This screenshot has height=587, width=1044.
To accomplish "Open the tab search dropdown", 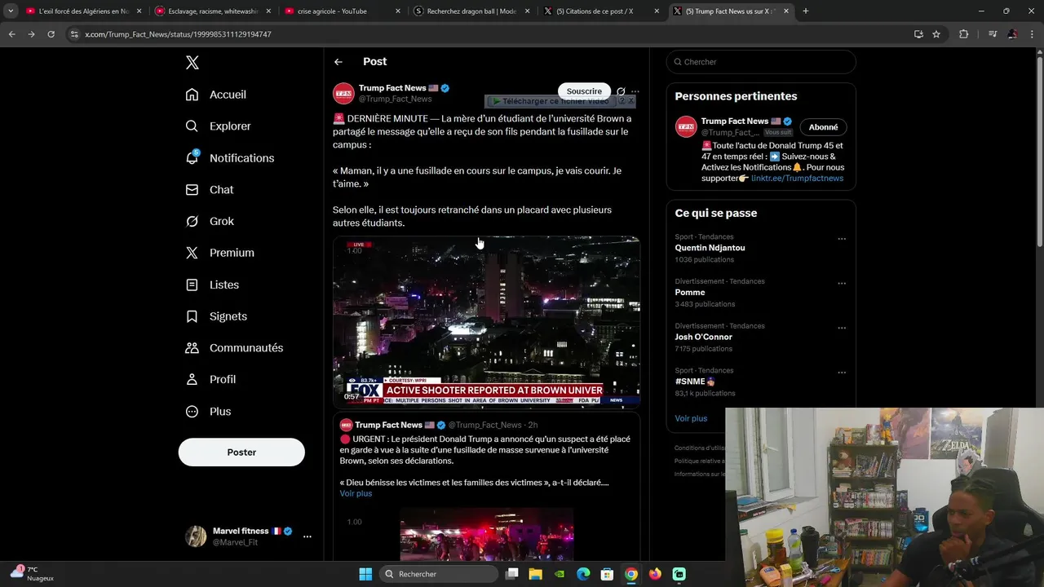I will [11, 11].
